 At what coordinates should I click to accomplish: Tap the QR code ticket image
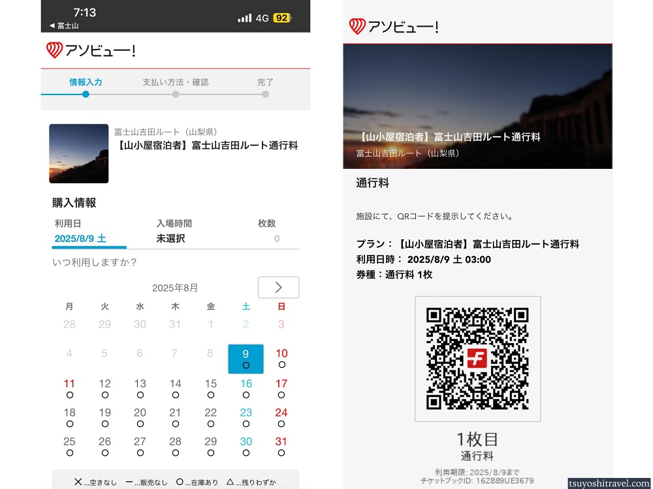click(477, 359)
